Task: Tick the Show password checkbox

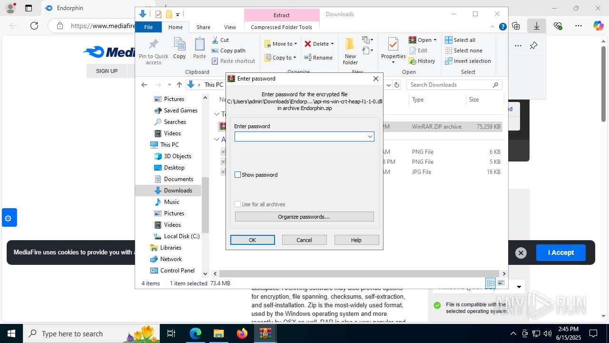Action: click(238, 175)
